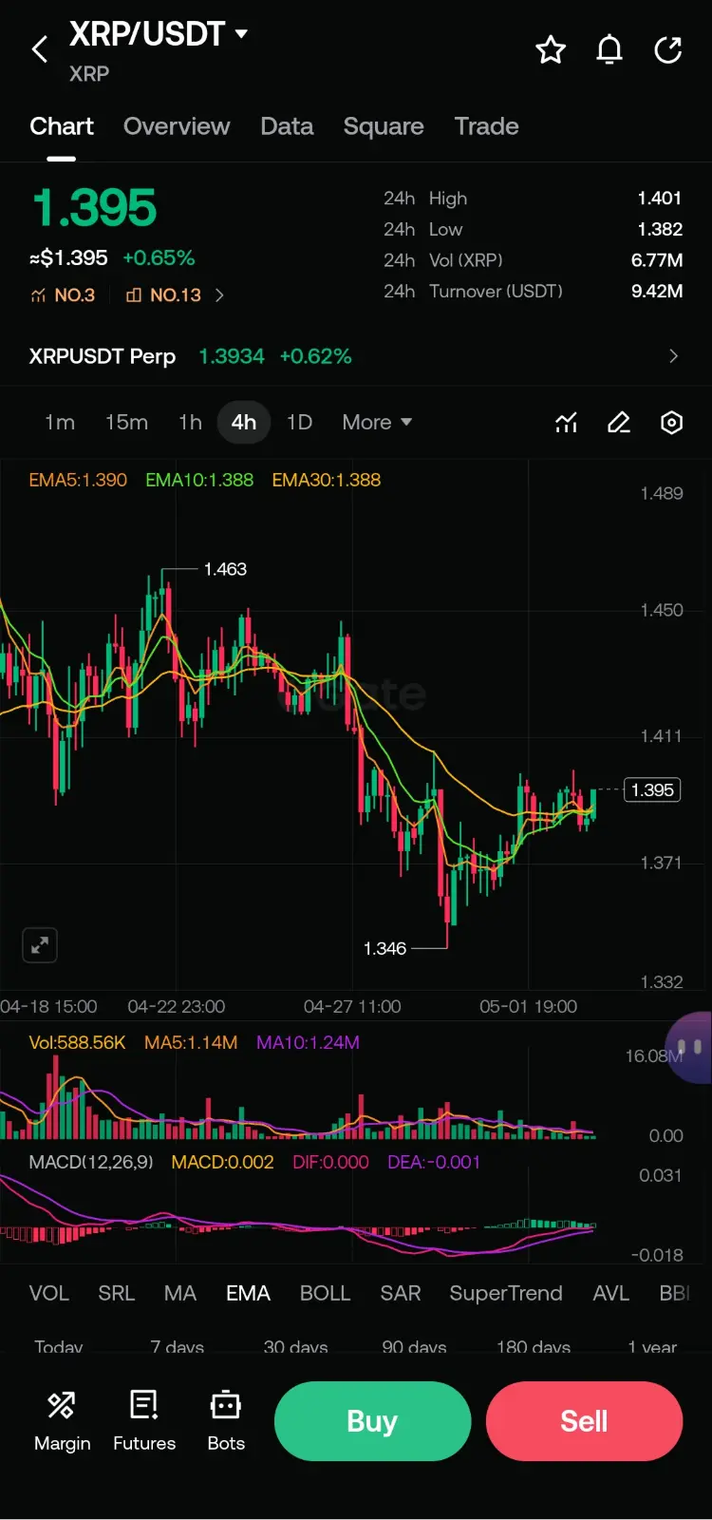Tap the 24h High value 1.401
Image resolution: width=712 pixels, height=1520 pixels.
tap(660, 199)
